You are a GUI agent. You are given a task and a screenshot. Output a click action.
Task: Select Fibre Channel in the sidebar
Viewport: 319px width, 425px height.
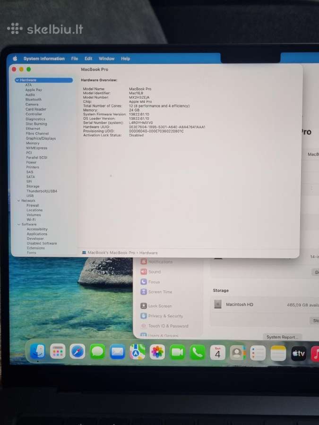point(37,134)
